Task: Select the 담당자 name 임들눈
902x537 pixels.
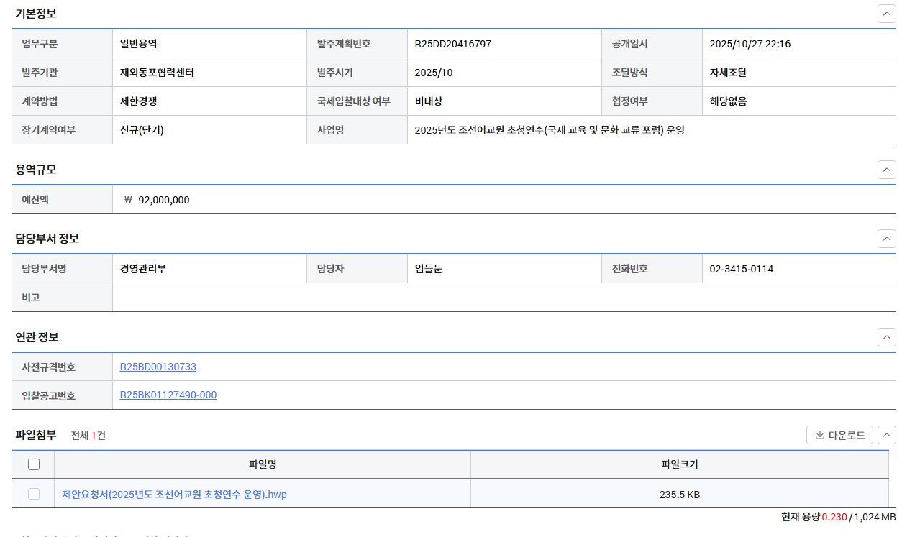Action: click(x=429, y=268)
